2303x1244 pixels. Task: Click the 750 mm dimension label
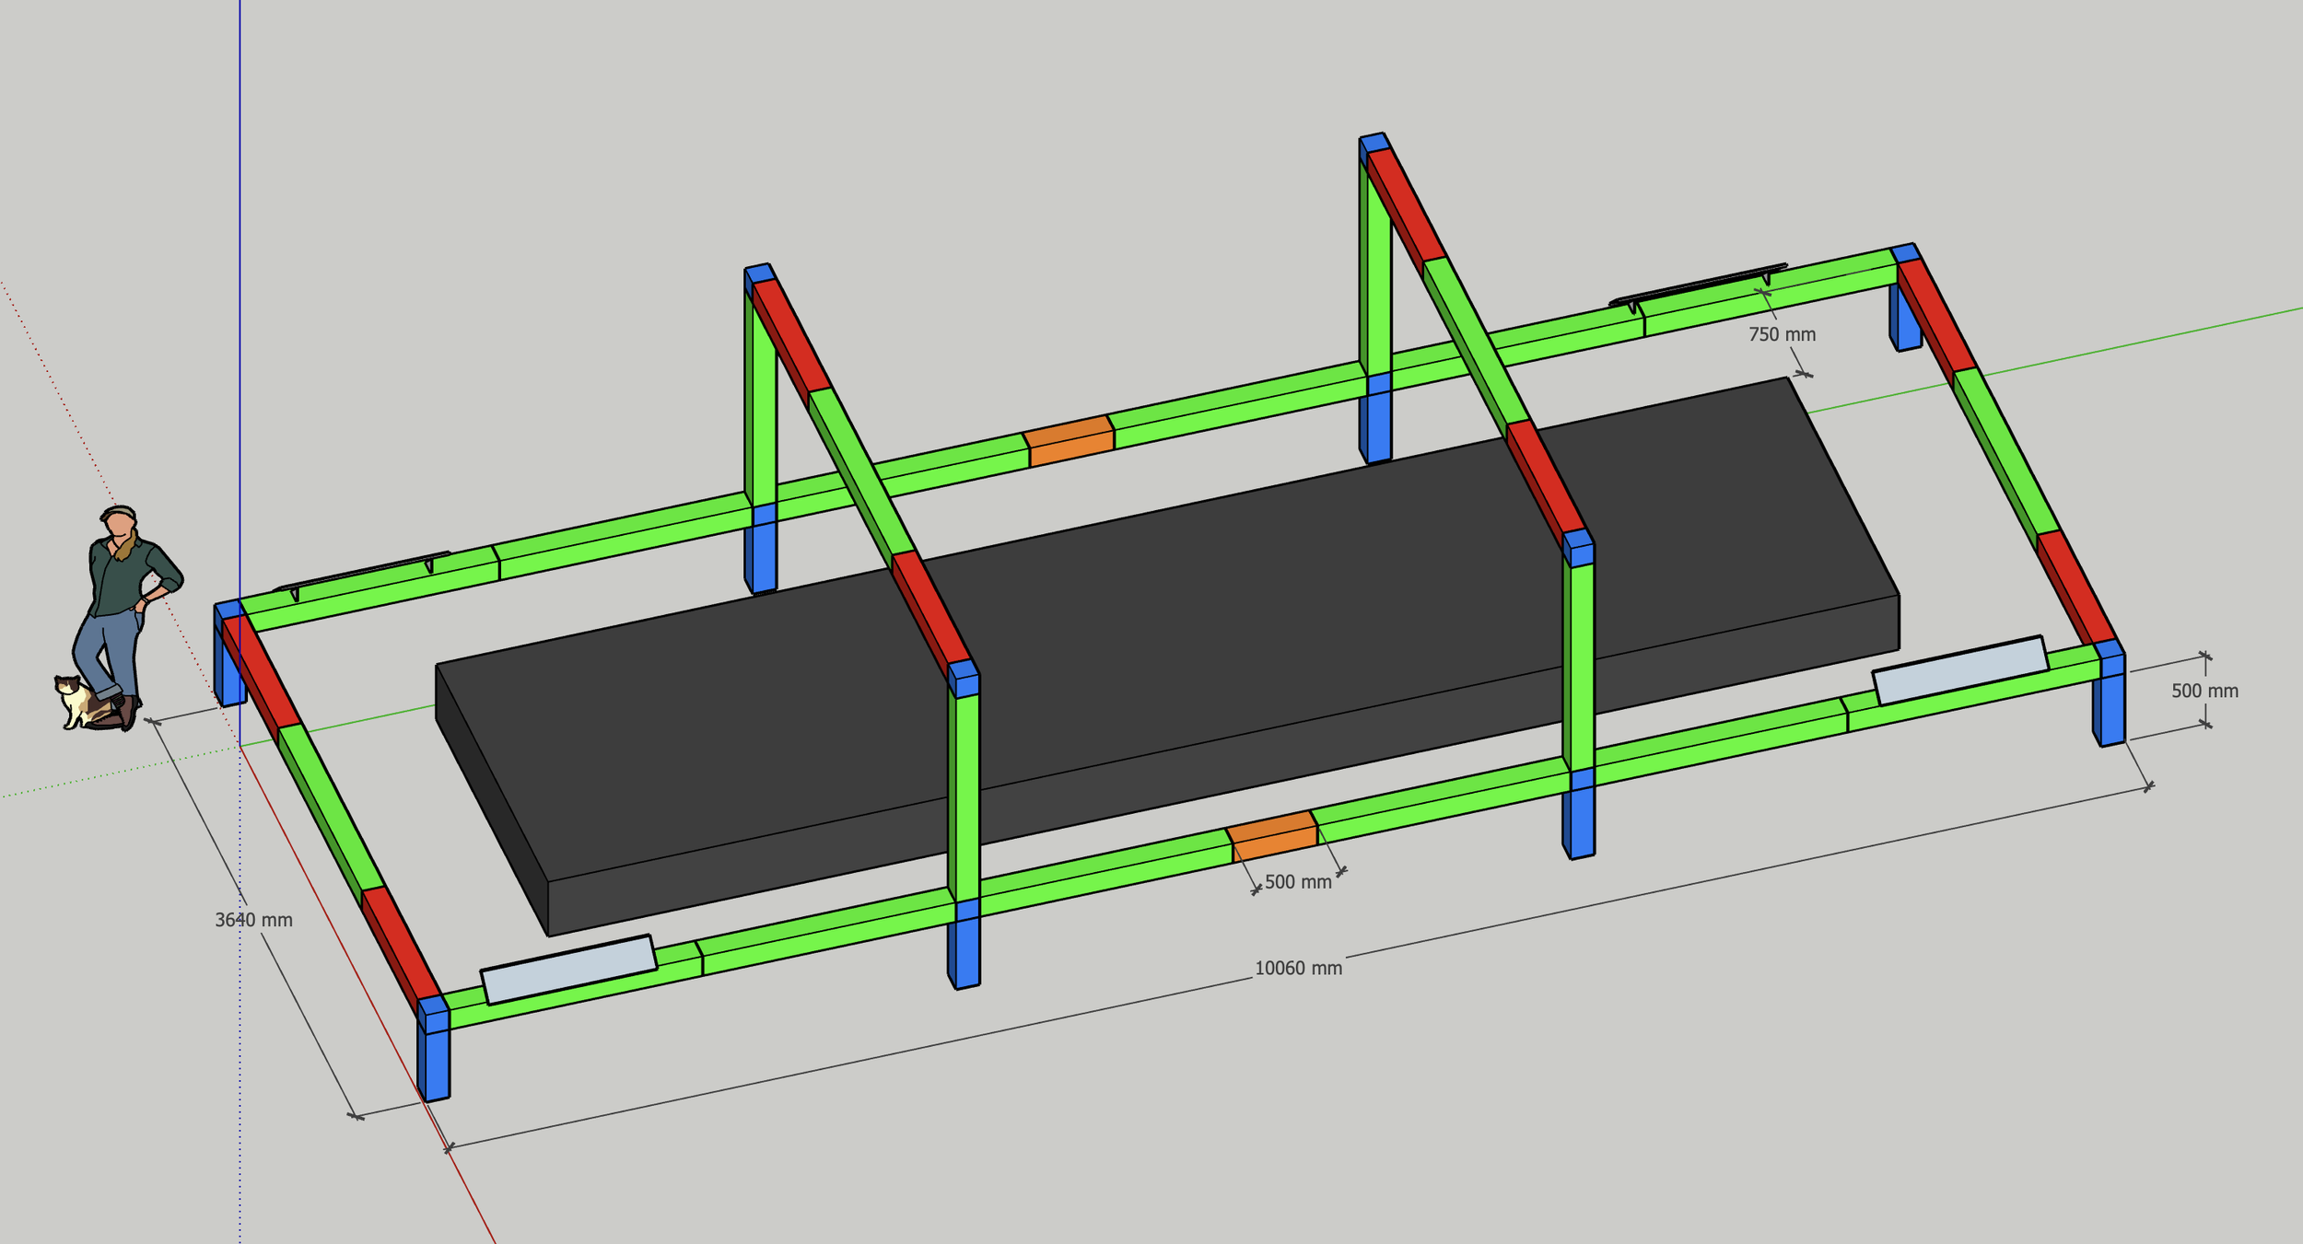coord(1782,334)
